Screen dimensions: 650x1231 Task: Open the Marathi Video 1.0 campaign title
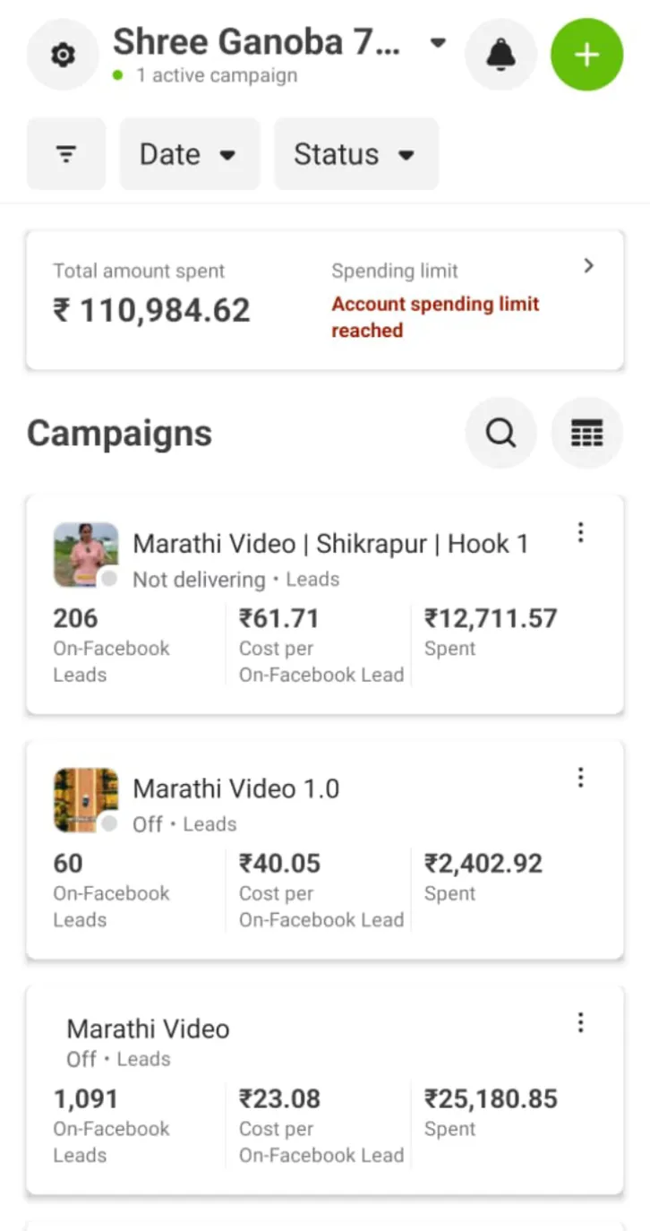[236, 788]
